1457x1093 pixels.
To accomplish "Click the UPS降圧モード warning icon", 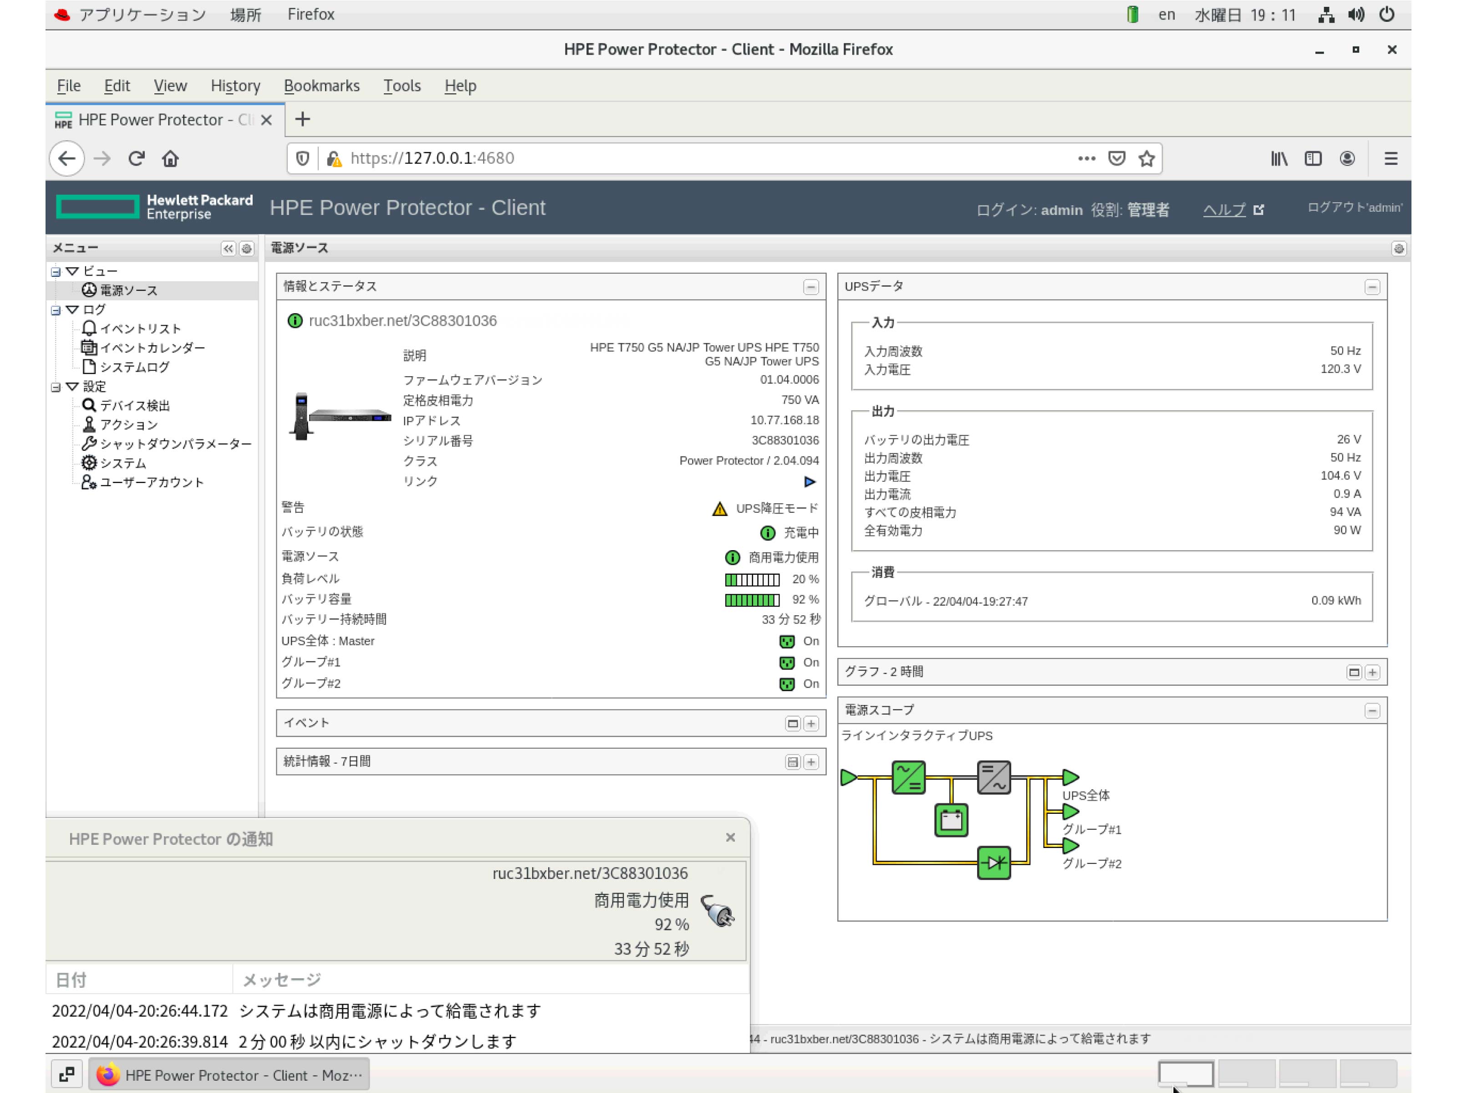I will pos(719,509).
